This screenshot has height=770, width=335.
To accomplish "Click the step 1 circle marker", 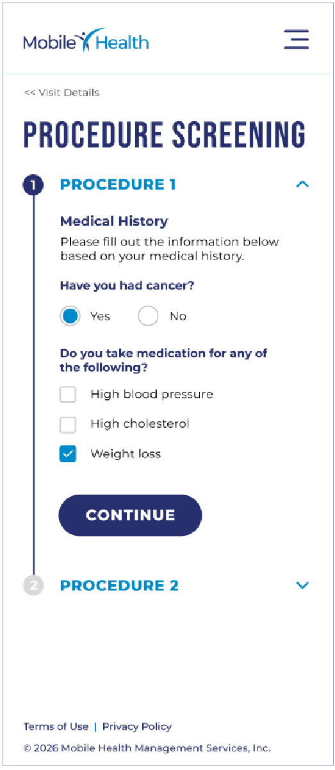I will click(33, 185).
